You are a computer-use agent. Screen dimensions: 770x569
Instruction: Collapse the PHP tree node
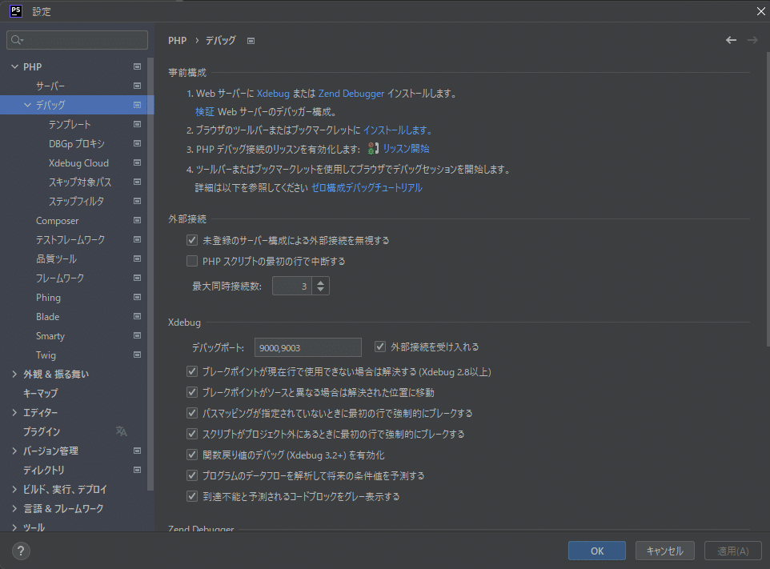14,66
